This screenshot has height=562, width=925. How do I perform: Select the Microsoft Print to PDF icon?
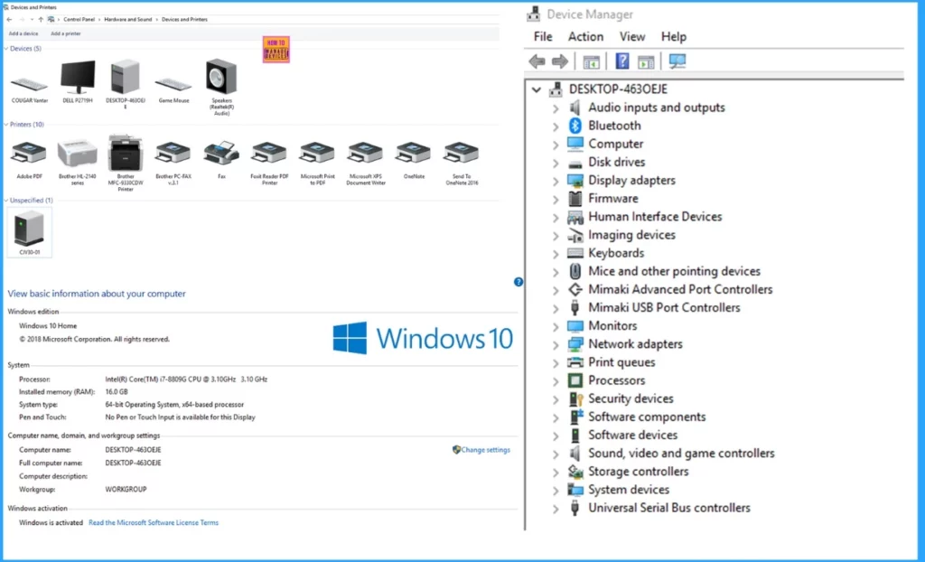[x=317, y=153]
